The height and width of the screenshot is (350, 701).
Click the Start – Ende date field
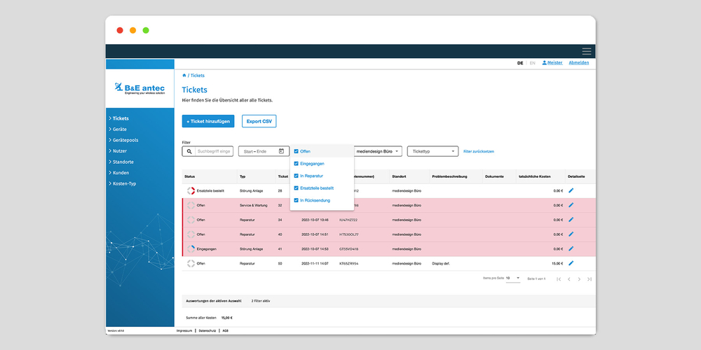coord(264,151)
